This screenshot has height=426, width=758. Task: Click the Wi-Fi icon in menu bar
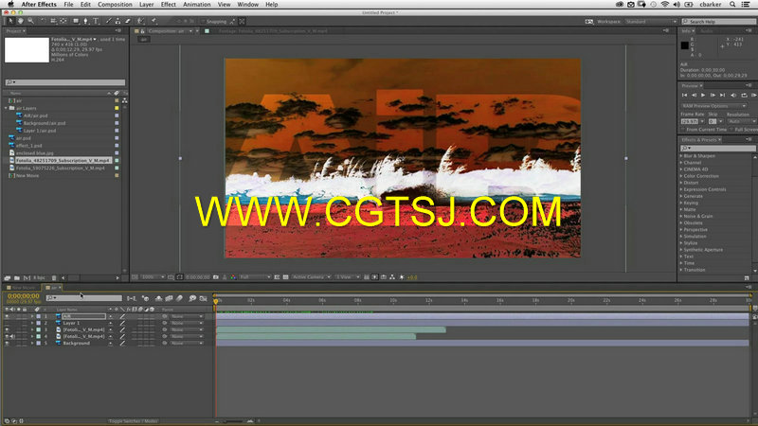coord(665,5)
